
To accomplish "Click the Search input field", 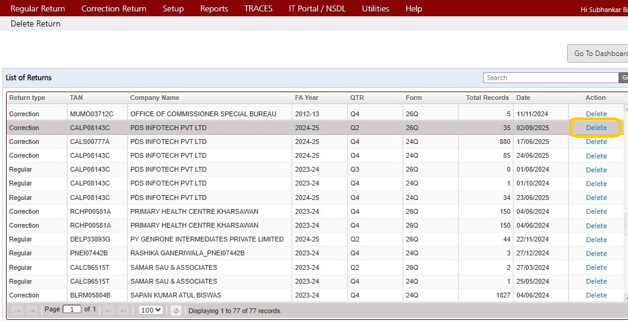I will tap(550, 78).
